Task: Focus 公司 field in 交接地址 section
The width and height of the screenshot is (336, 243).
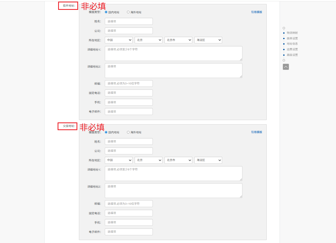Action: 129,151
